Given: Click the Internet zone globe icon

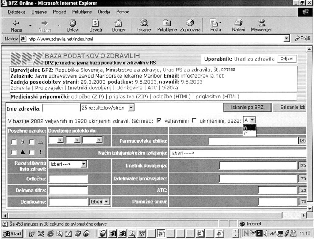Looking at the screenshot, I should pyautogui.click(x=242, y=224).
